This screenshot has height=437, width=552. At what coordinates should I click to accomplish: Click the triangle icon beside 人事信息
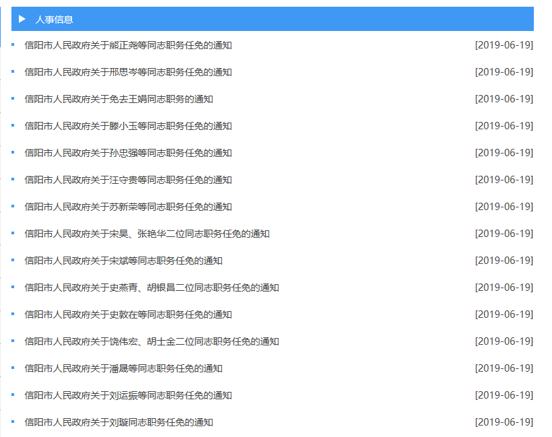(22, 19)
